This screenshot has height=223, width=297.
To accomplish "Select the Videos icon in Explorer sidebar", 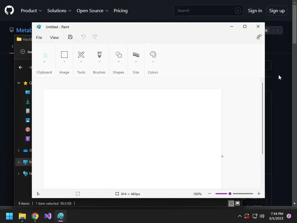I will coord(28,139).
